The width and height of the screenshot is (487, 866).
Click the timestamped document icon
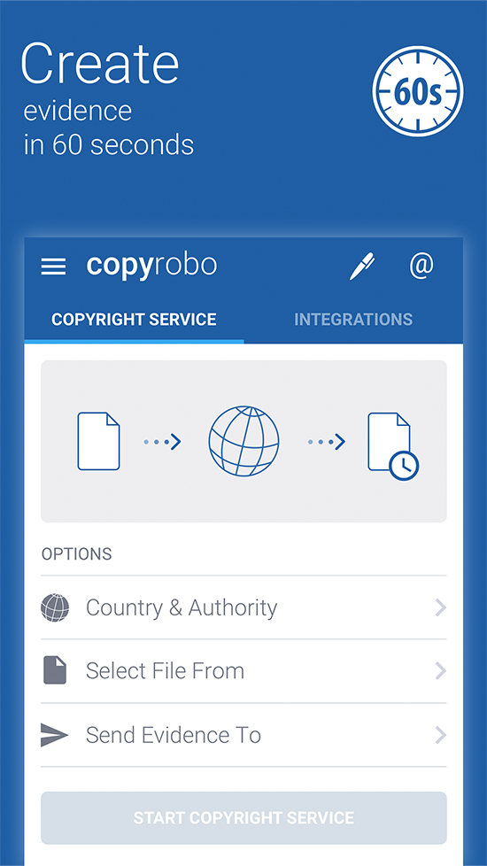tap(394, 446)
